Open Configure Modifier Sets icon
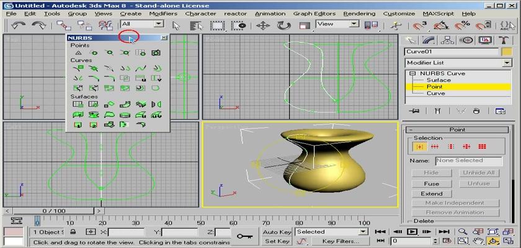The image size is (521, 248). click(500, 111)
